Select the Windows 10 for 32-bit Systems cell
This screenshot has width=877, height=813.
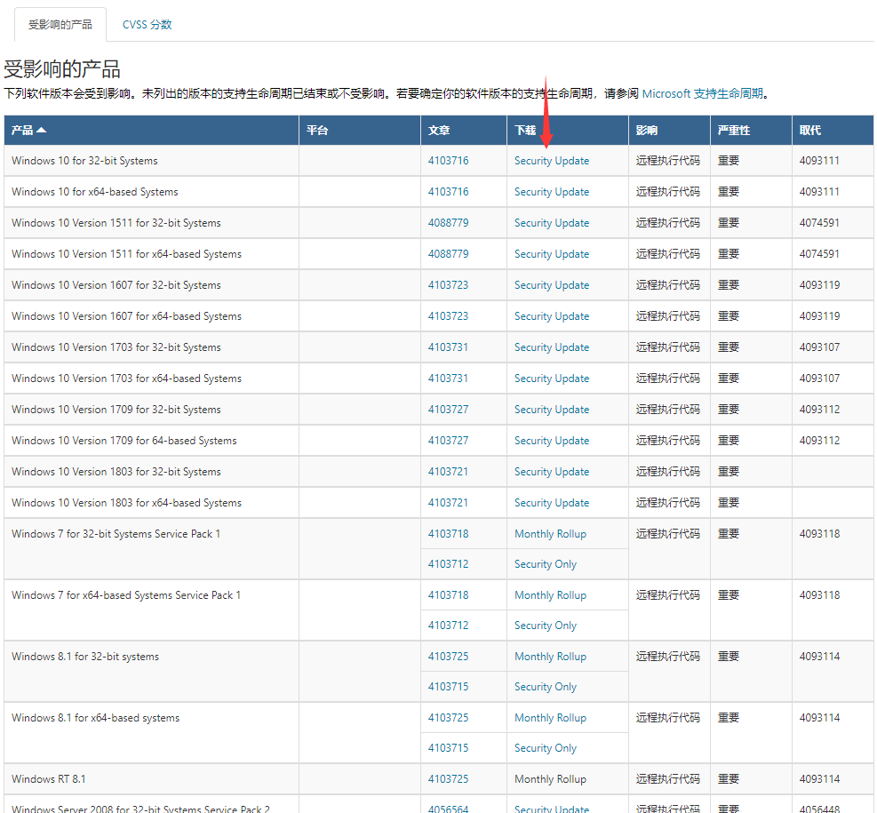pyautogui.click(x=152, y=161)
